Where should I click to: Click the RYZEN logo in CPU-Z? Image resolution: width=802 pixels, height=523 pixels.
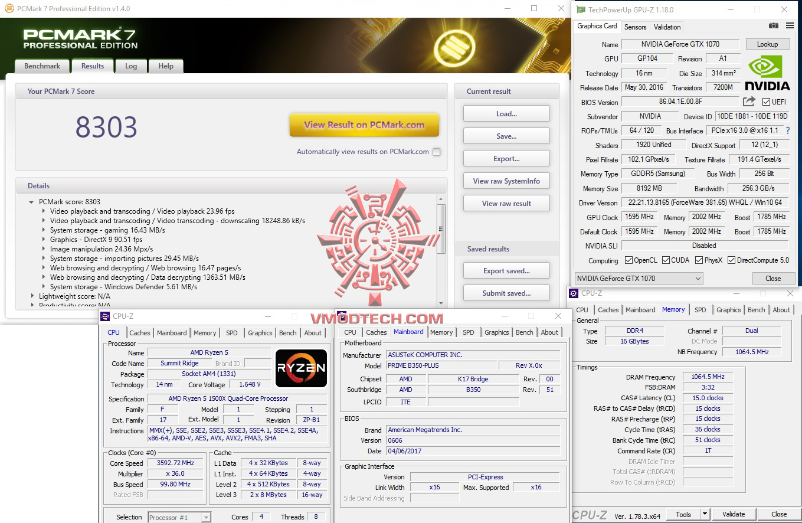301,368
